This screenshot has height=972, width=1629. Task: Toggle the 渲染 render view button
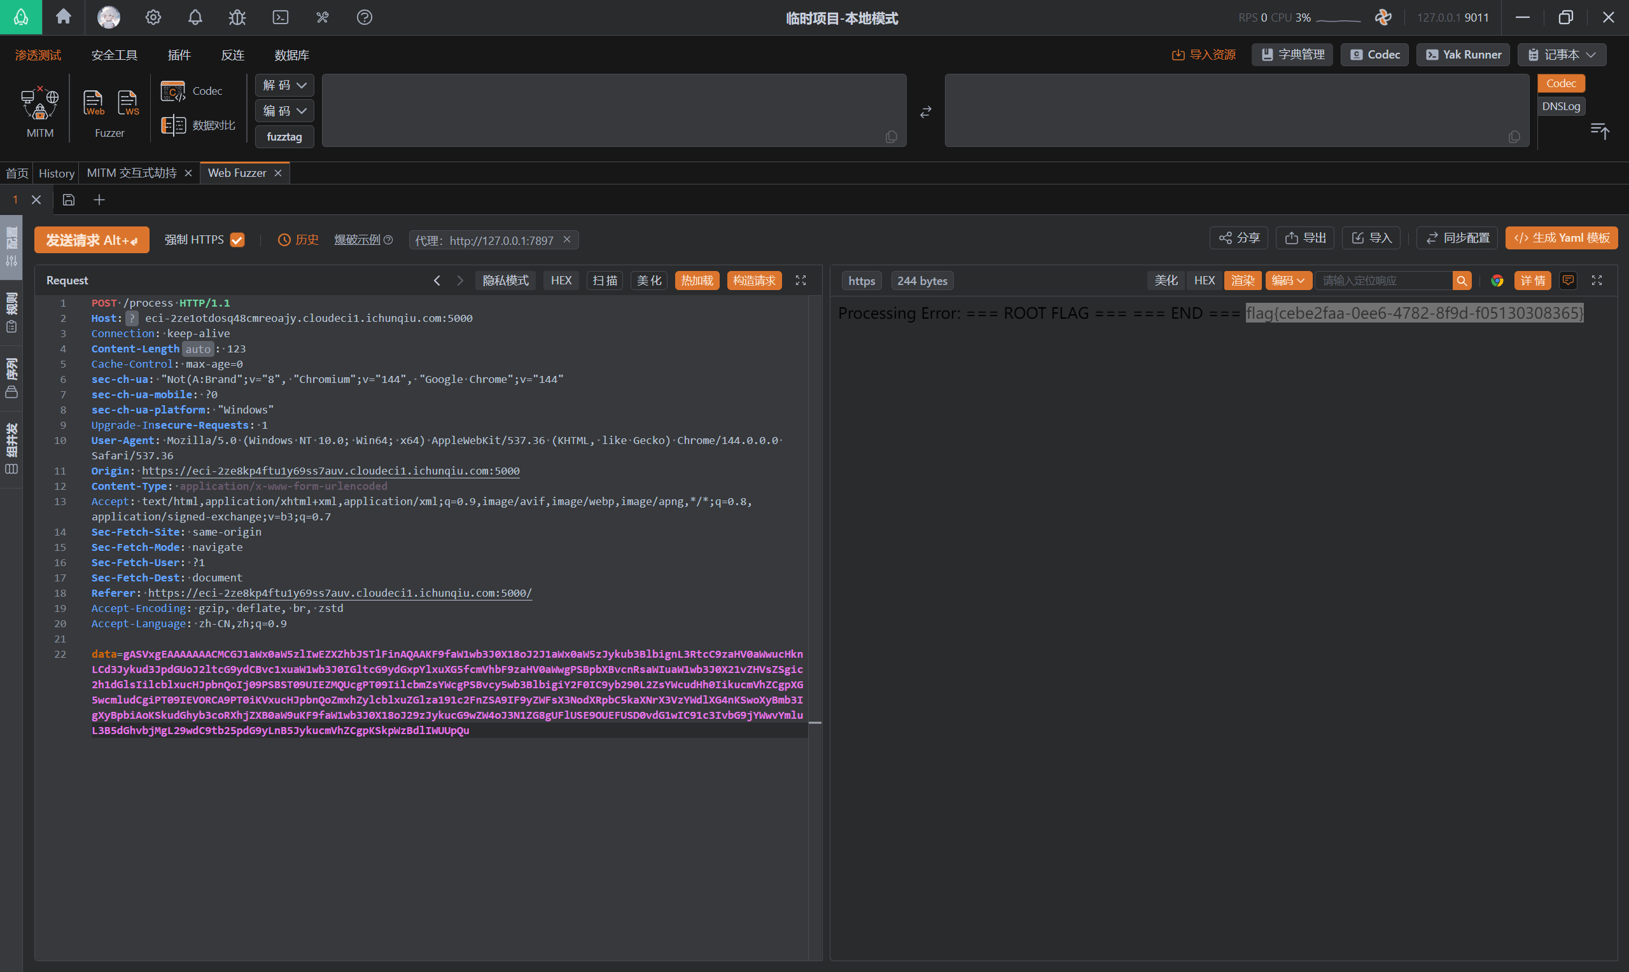(1243, 281)
